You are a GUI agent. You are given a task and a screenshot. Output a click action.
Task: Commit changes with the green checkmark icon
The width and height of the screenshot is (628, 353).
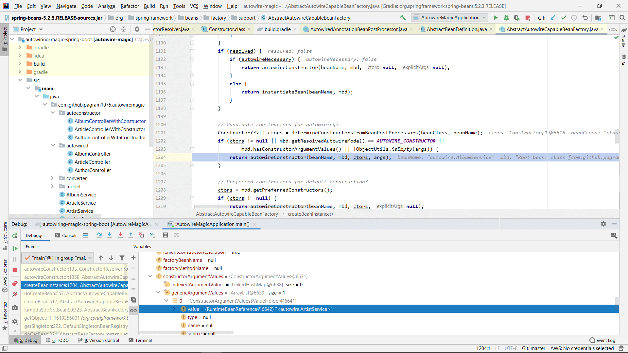click(564, 18)
